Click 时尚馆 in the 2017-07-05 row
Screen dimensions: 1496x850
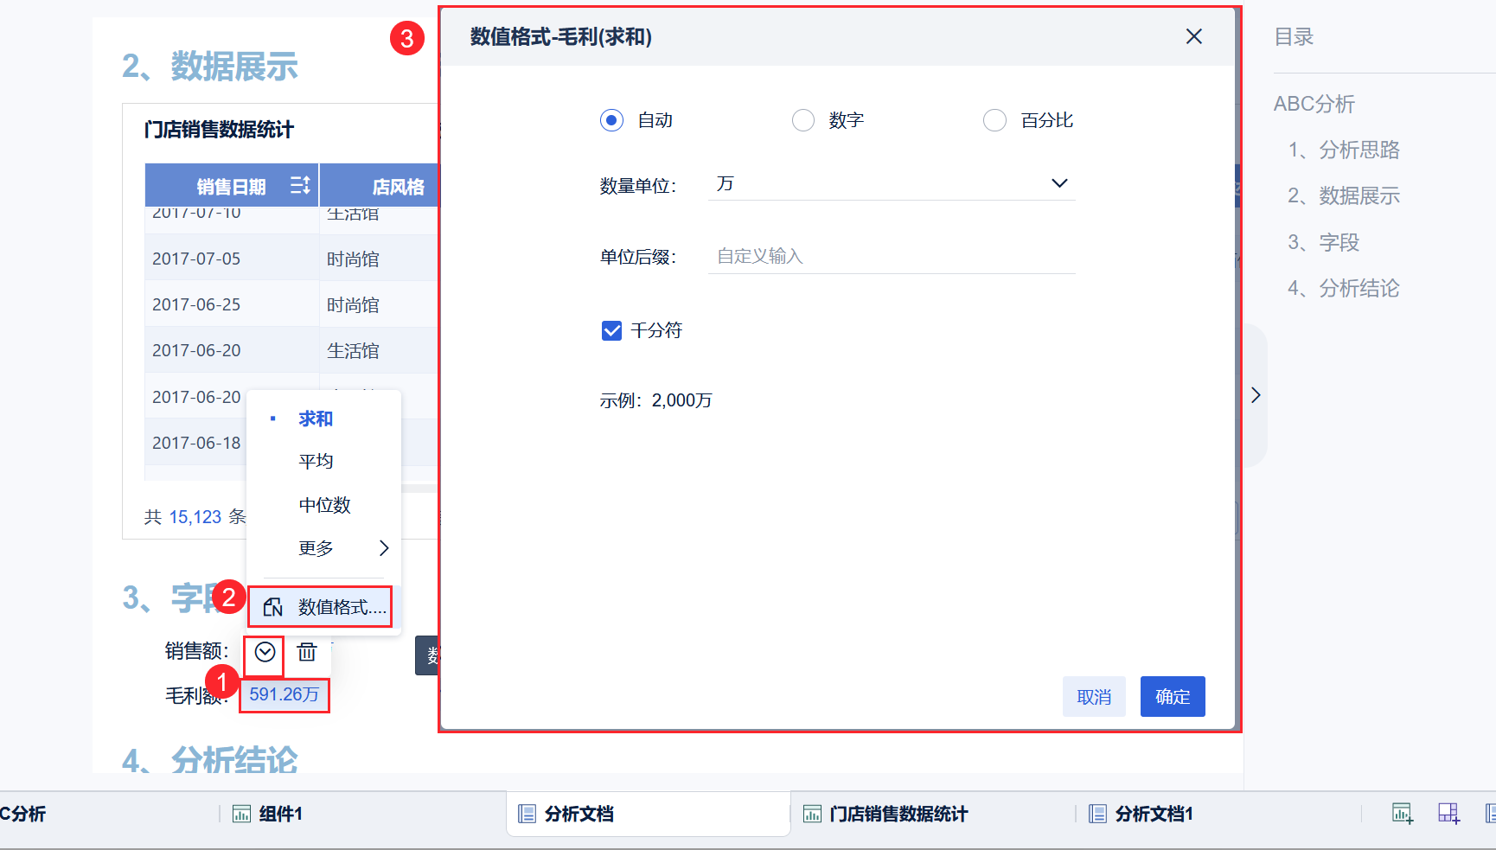pyautogui.click(x=353, y=259)
